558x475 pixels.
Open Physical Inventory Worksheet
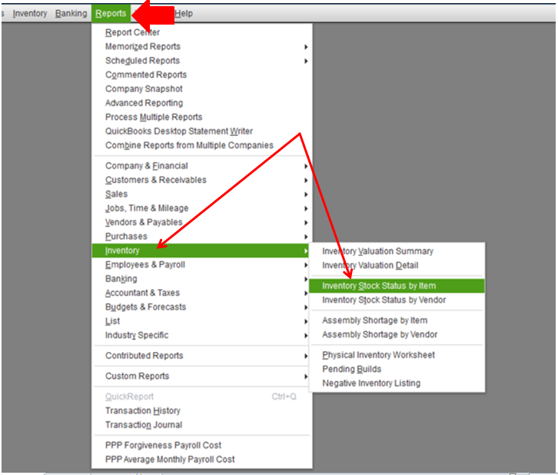click(397, 355)
